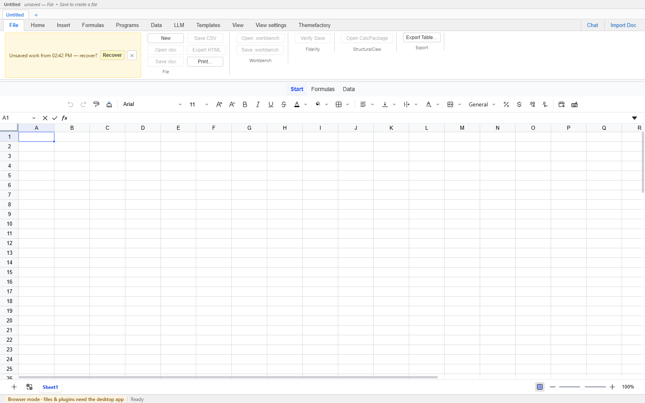Click the Print... button
This screenshot has width=645, height=403.
[205, 62]
